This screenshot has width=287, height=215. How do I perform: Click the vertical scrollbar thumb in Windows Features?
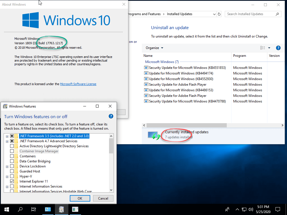pos(111,146)
